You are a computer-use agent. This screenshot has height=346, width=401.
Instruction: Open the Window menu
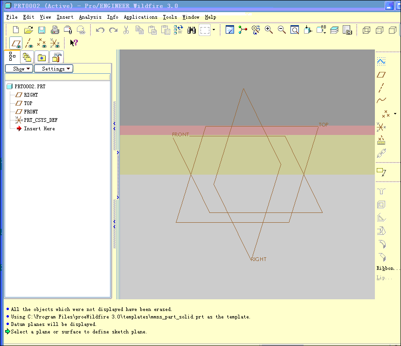pos(191,17)
